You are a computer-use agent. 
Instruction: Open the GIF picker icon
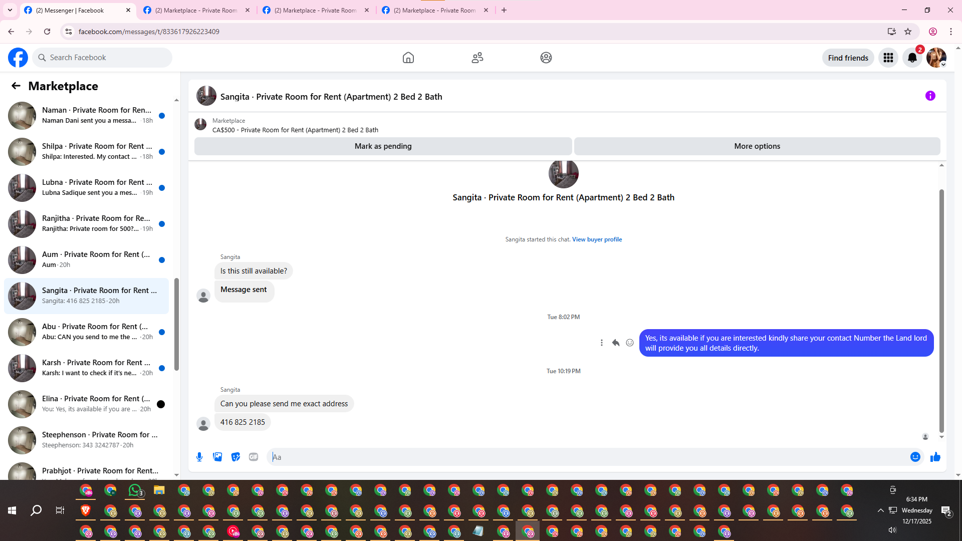[x=254, y=457]
